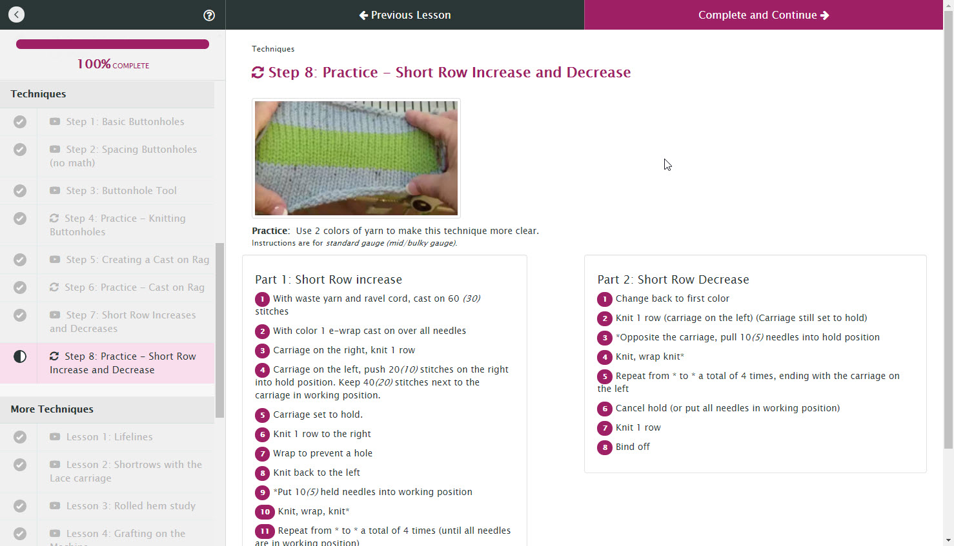
Task: Go to Previous Lesson
Action: [x=405, y=15]
